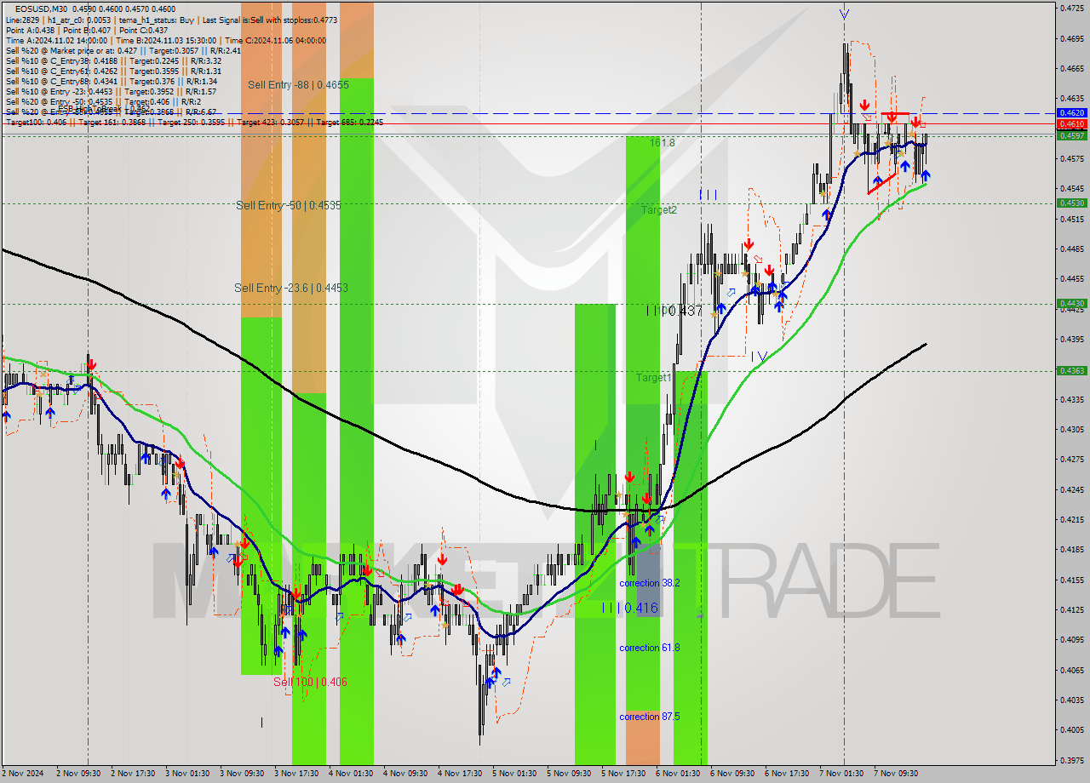Click the green 0.4597 price tag
The image size is (1090, 783).
(x=1070, y=135)
